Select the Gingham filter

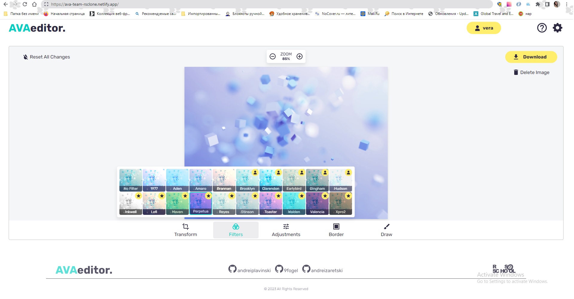tap(317, 180)
